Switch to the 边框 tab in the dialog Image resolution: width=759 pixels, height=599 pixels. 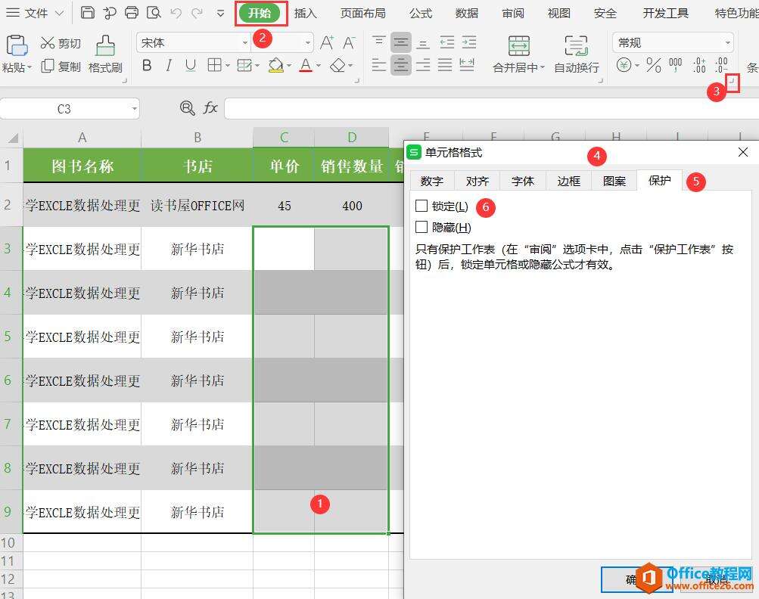coord(568,181)
